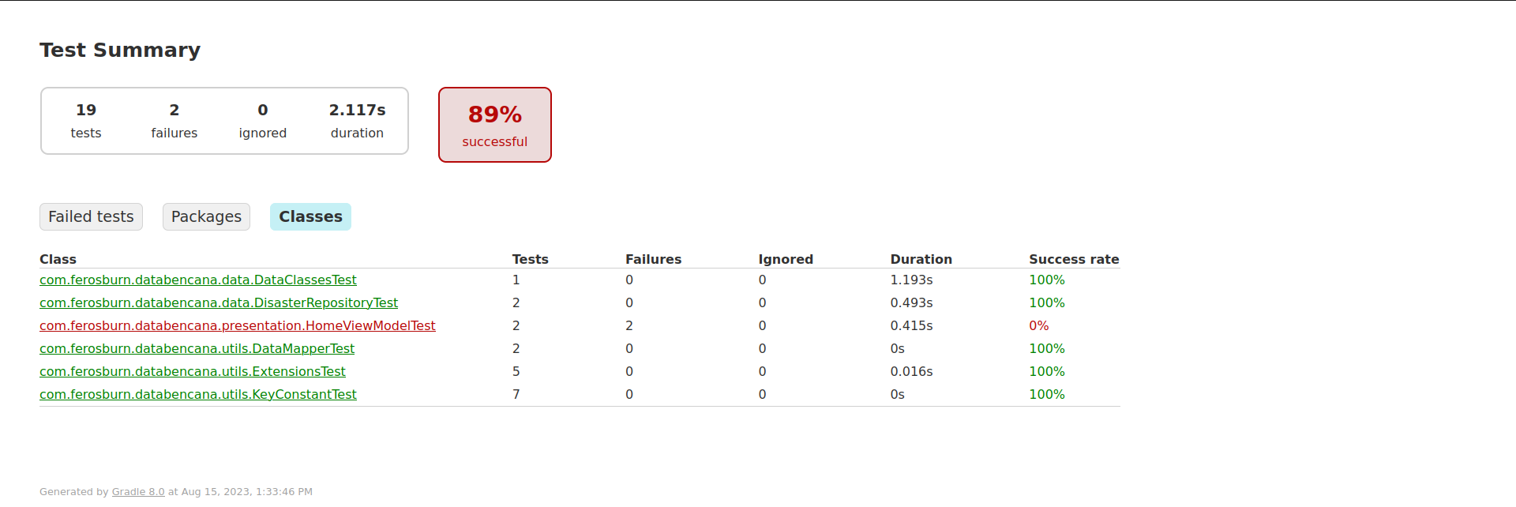Click the Duration column header

tap(921, 259)
